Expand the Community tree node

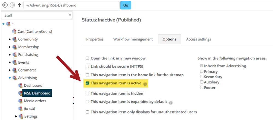coord(10,39)
